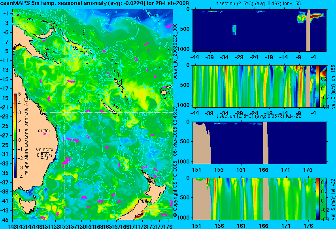Click the 't section ... lat=-22' panel title

(259, 116)
